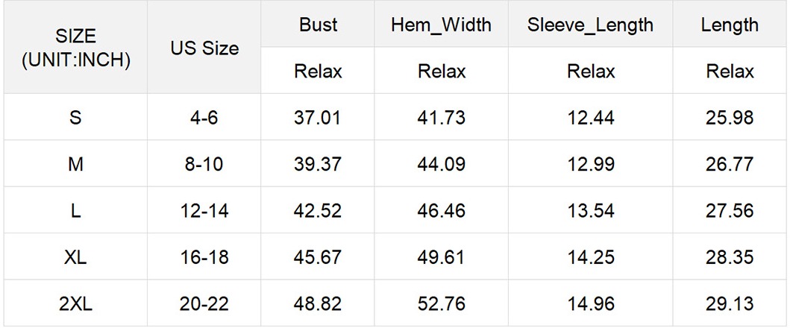The image size is (790, 328).
Task: Click the Relax subheader under Bust
Action: coord(317,71)
